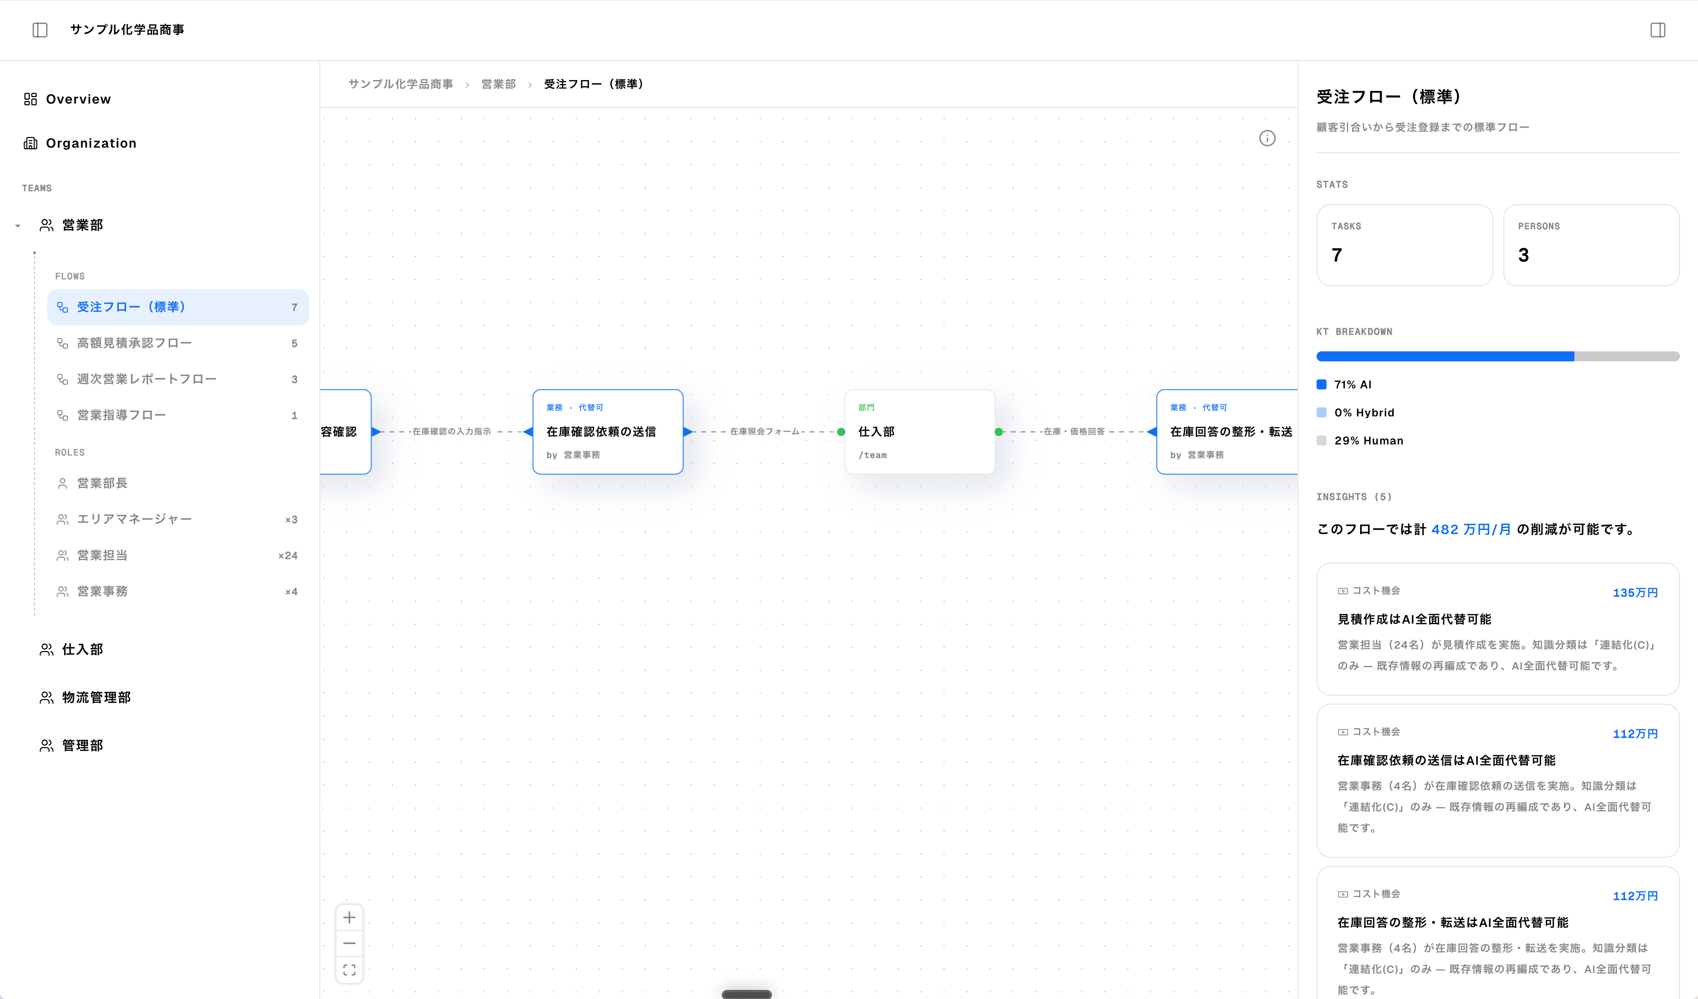Click the Overview grid icon
Image resolution: width=1698 pixels, height=999 pixels.
click(31, 99)
